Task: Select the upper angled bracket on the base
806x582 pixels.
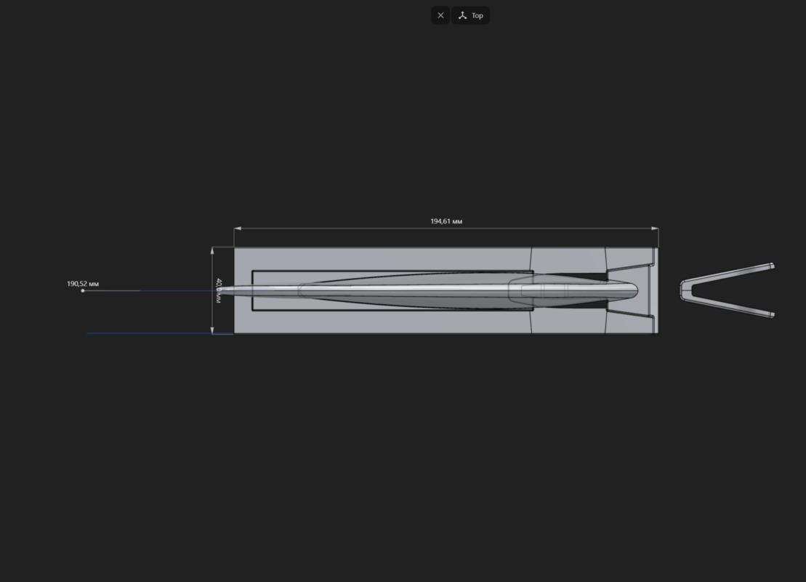Action: click(x=630, y=267)
